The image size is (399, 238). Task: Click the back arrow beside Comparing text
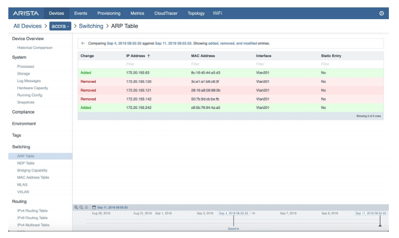[83, 43]
